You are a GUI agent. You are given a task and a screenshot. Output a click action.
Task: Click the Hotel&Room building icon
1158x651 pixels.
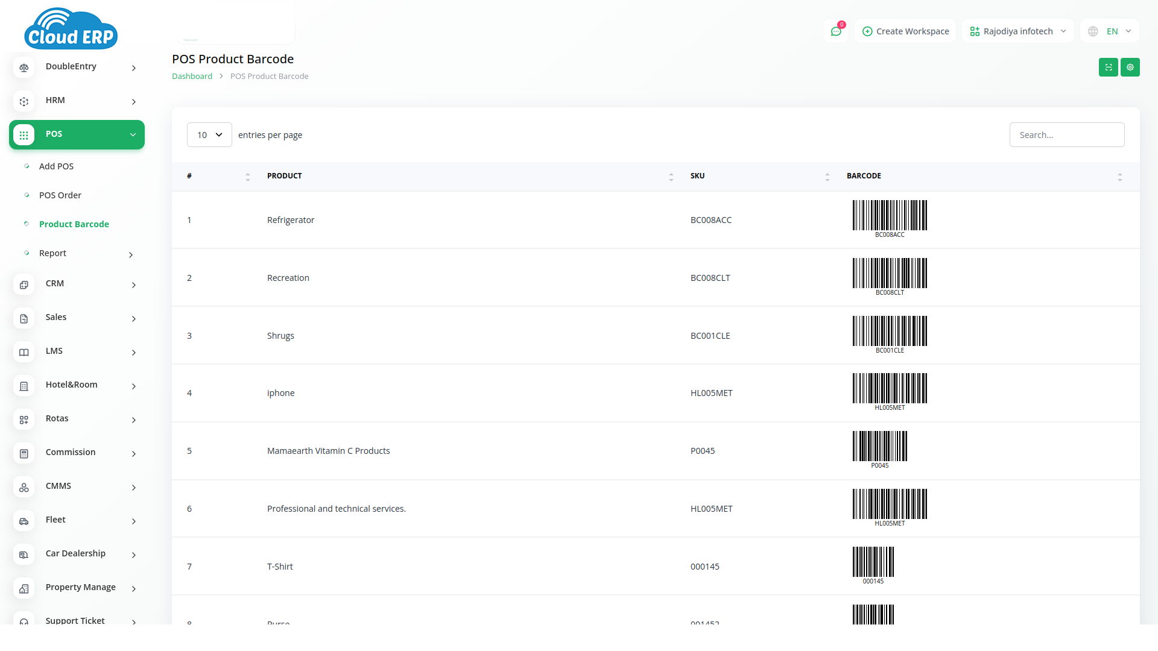click(24, 386)
